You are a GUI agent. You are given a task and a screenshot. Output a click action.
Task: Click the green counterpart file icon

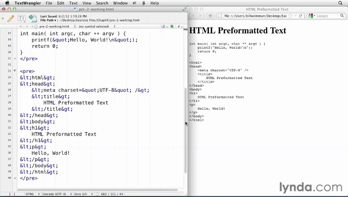click(172, 27)
